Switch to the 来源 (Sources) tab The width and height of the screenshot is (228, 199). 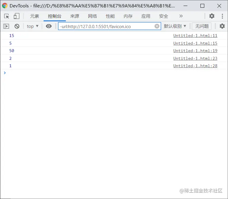tap(75, 16)
